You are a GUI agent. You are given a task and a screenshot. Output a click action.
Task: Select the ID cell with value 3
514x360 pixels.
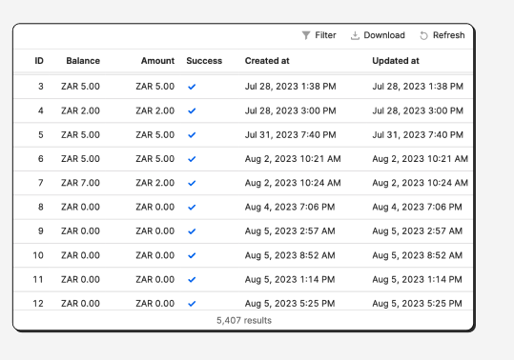(x=41, y=87)
